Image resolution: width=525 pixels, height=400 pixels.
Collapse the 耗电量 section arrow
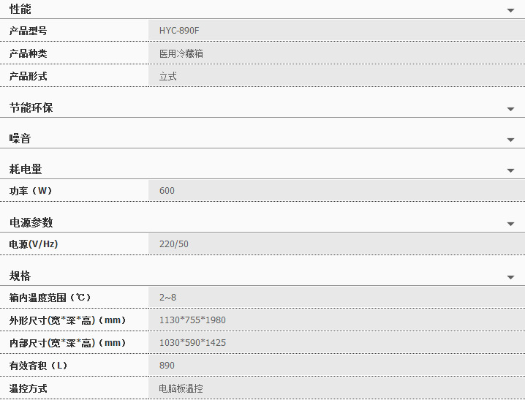click(x=510, y=171)
